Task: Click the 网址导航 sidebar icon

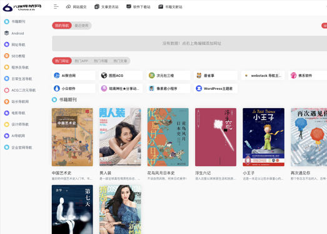Action: tap(7, 44)
